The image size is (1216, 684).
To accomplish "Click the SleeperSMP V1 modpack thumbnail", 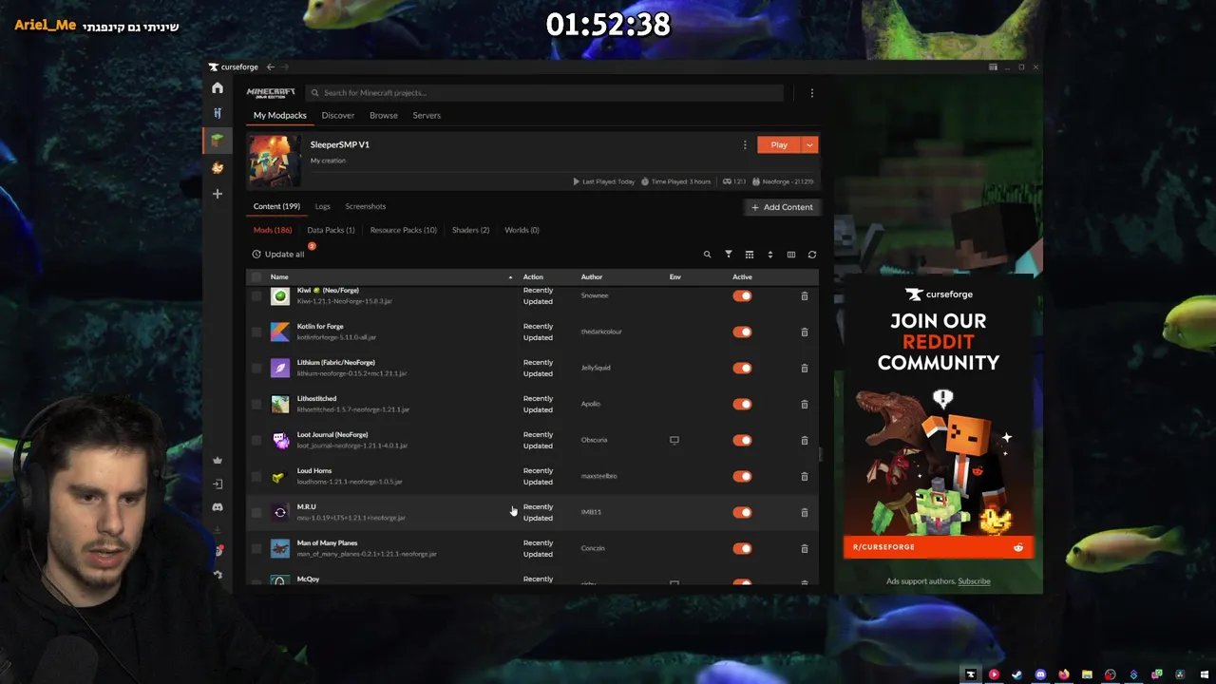I will point(275,161).
